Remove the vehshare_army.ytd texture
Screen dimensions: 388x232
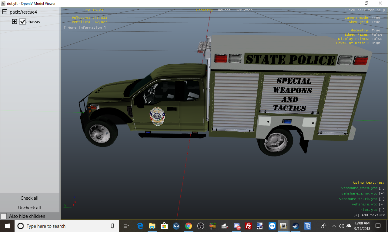pos(382,194)
